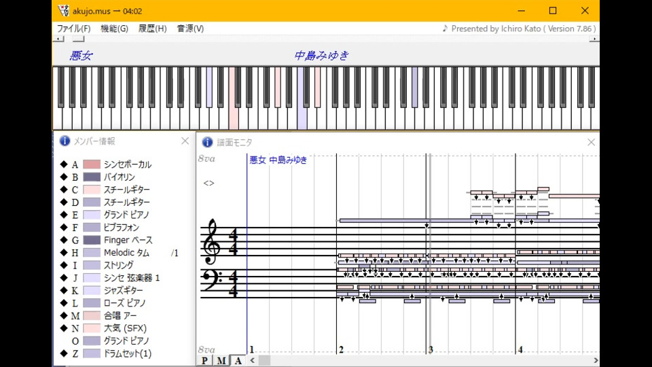Click the akujo.mus application icon in title bar
The width and height of the screenshot is (652, 367).
(x=64, y=11)
